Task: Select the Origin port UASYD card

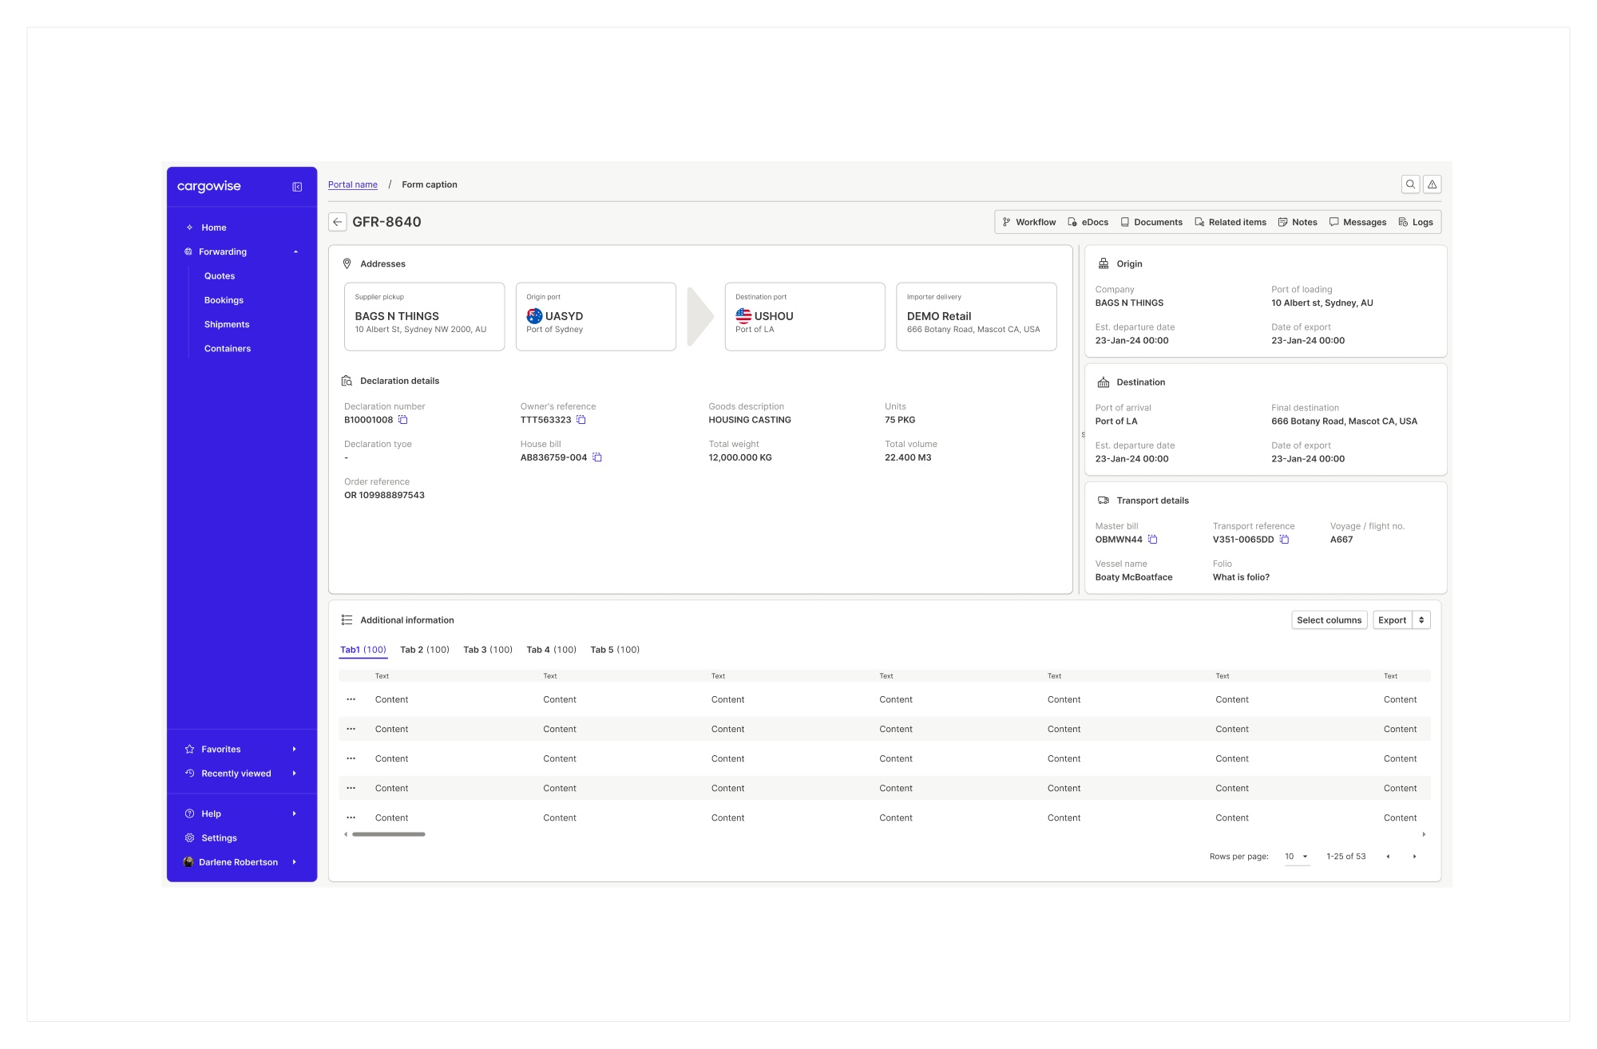Action: point(596,316)
